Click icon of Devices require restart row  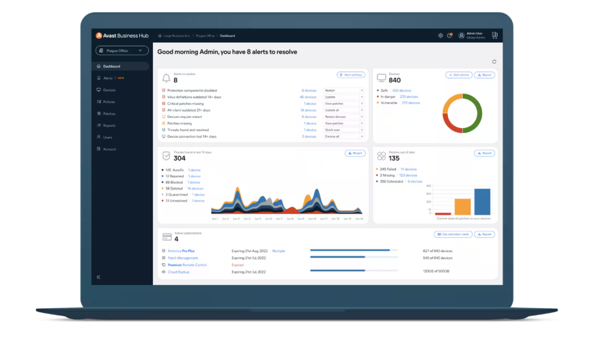click(x=164, y=117)
